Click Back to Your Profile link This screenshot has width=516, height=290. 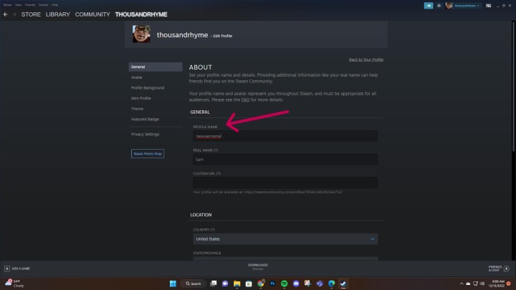click(366, 59)
